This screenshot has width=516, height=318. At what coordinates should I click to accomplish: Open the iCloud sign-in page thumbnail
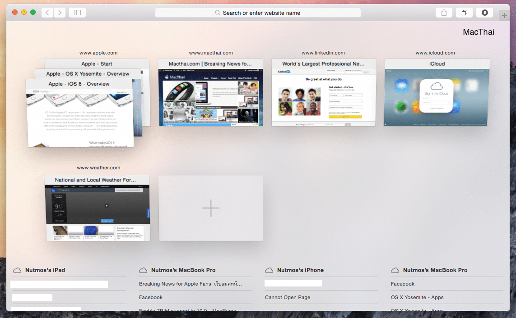[x=437, y=97]
